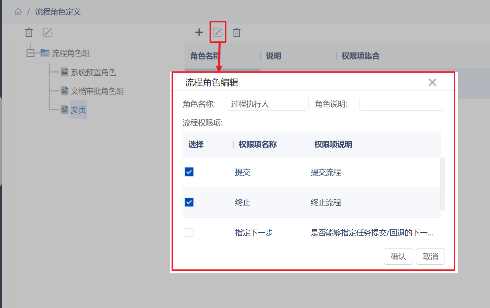
Task: Click 选择 column header
Action: 196,144
